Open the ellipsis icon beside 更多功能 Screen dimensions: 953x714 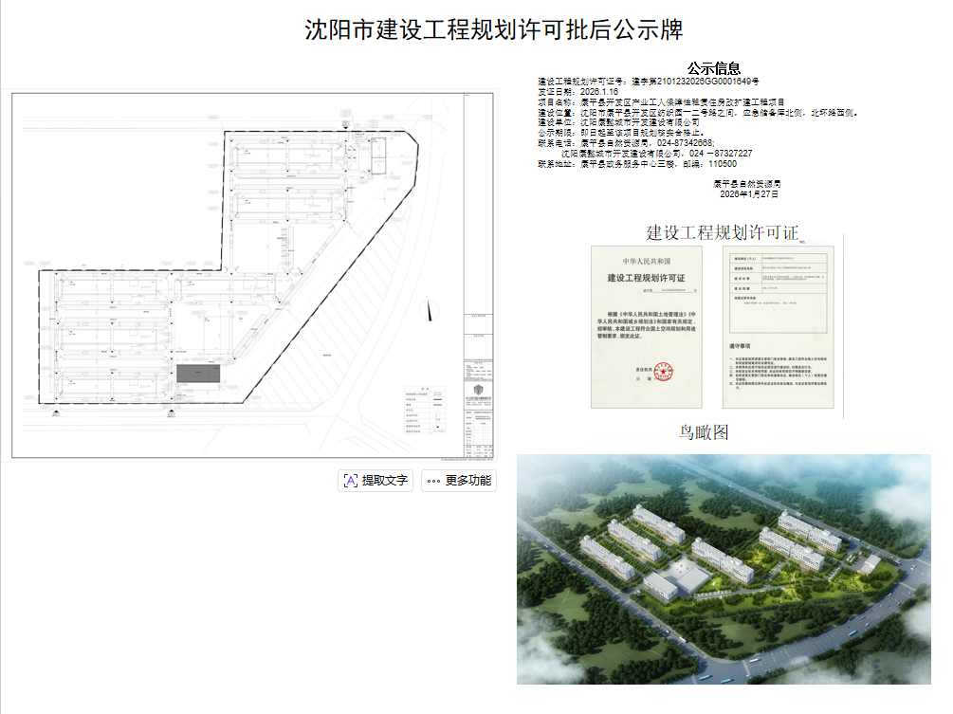click(x=431, y=482)
